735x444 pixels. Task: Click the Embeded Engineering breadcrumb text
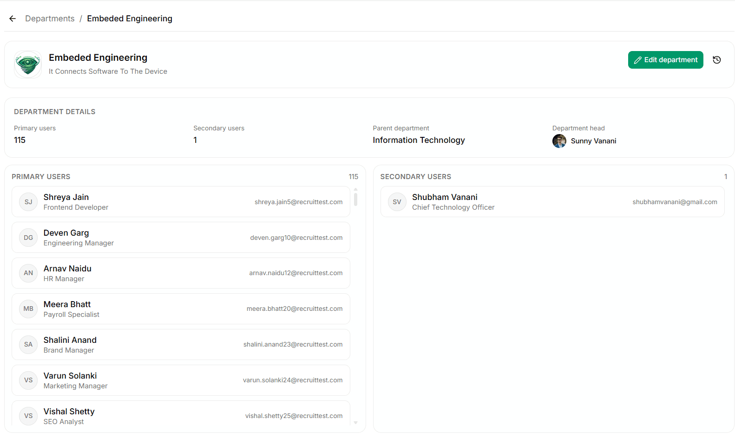(130, 19)
